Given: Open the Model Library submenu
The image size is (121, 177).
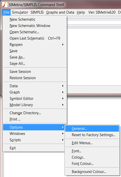Looking at the screenshot, I should 35,105.
